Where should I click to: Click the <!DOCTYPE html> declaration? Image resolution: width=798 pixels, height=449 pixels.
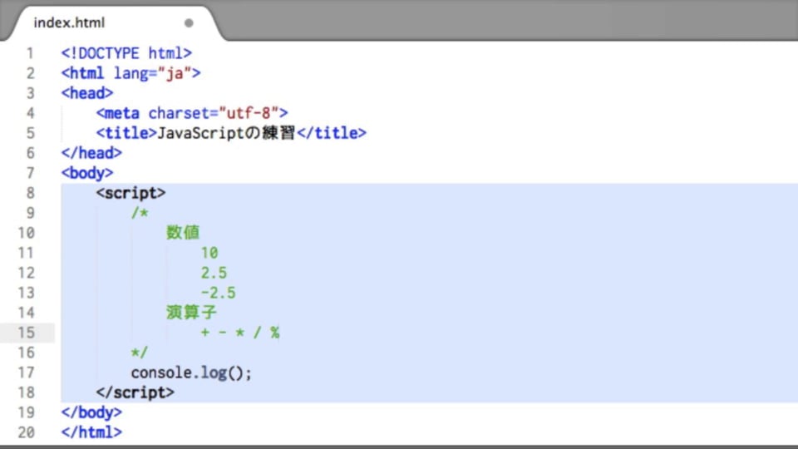click(x=126, y=53)
